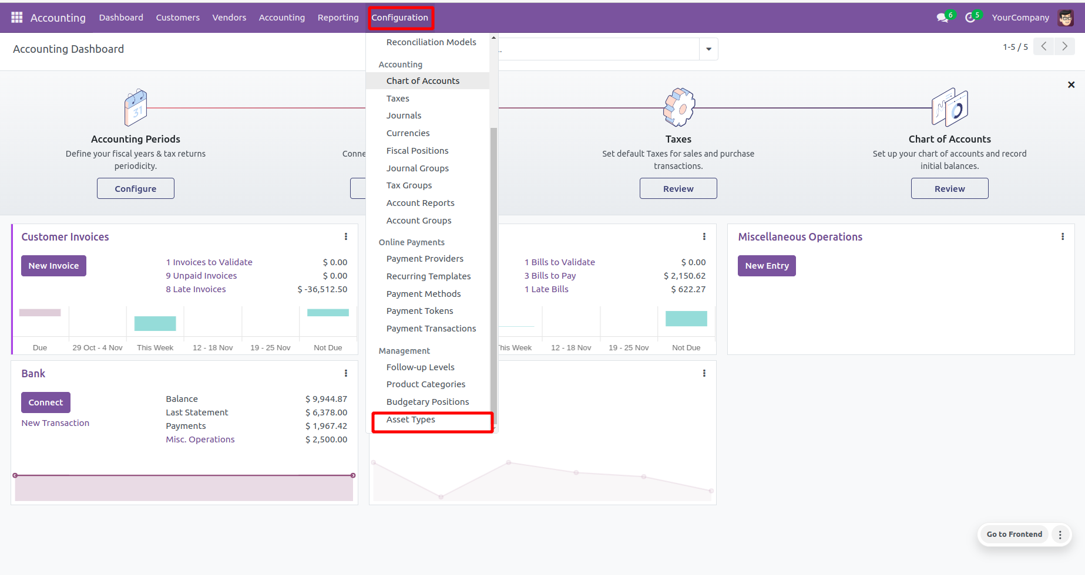Open Bank card kebab menu

(x=346, y=373)
